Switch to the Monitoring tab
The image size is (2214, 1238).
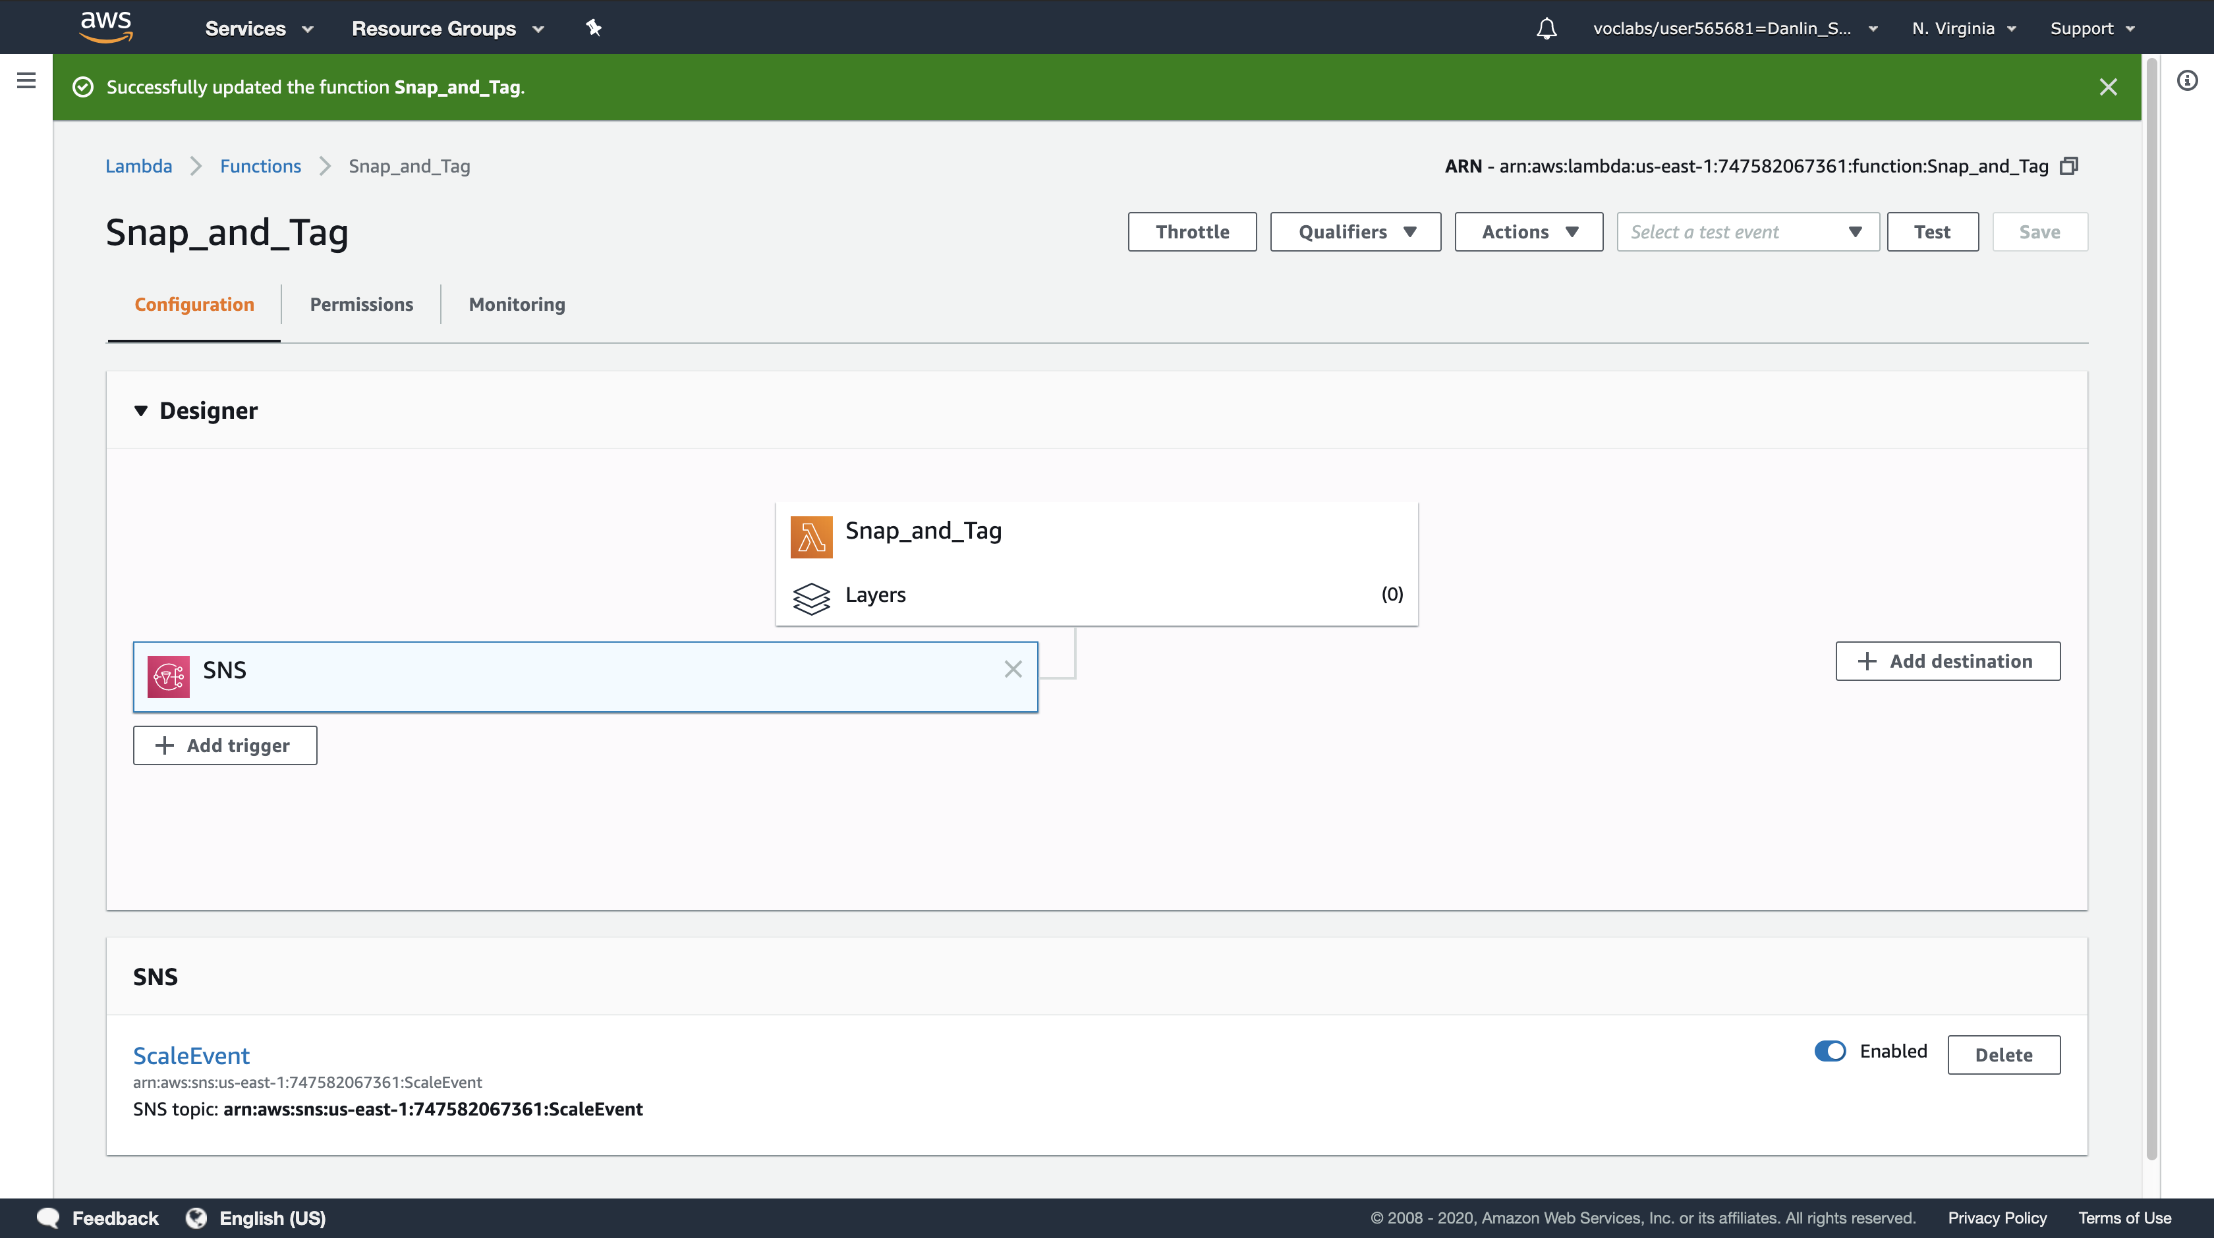(x=517, y=304)
